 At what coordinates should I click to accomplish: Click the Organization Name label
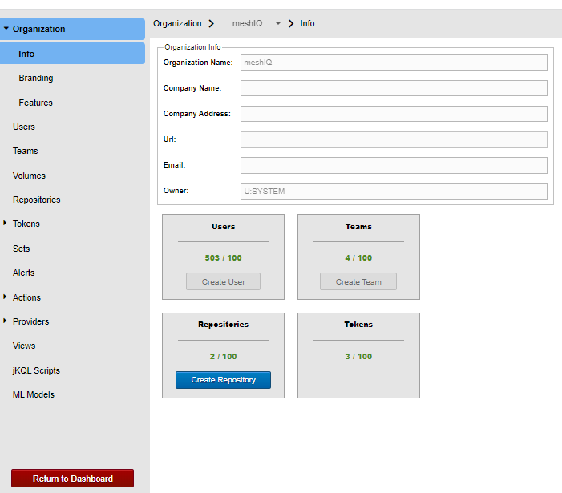198,63
